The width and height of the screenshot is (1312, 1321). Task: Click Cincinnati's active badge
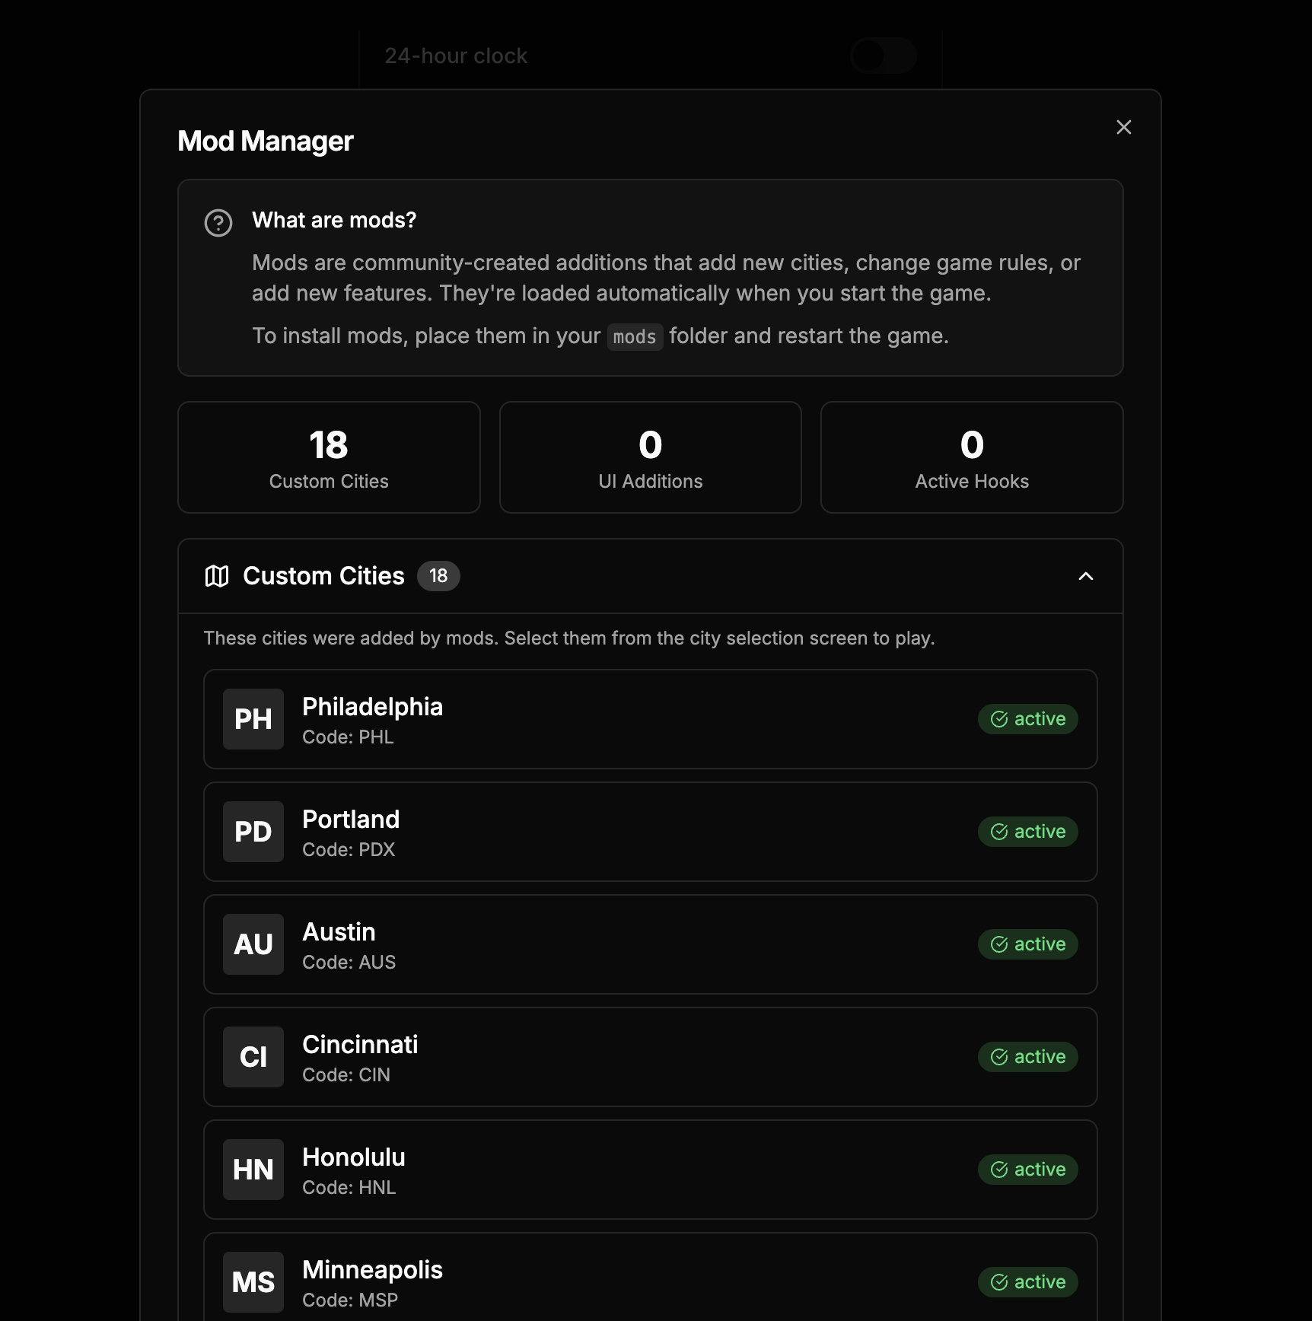click(x=1028, y=1057)
